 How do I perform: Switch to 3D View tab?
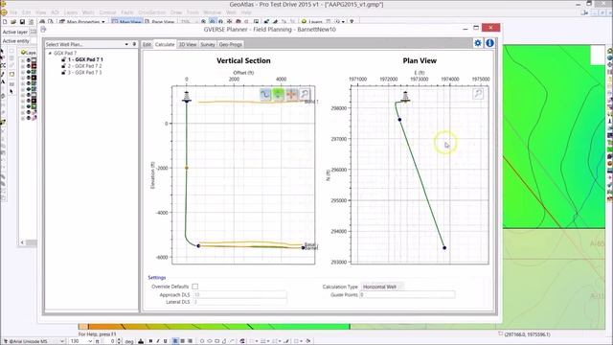[188, 45]
